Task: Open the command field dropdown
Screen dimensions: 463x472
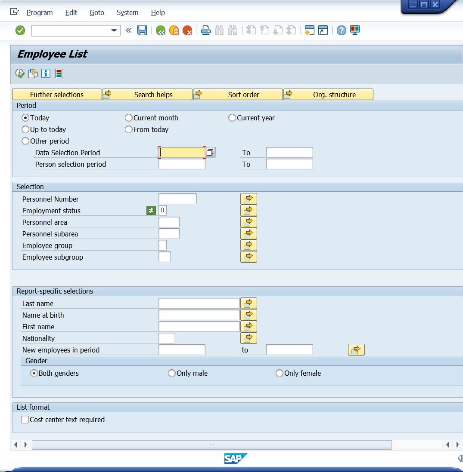Action: click(x=114, y=31)
